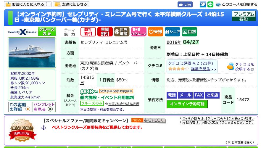Click the new CHECK label icon

149,120
